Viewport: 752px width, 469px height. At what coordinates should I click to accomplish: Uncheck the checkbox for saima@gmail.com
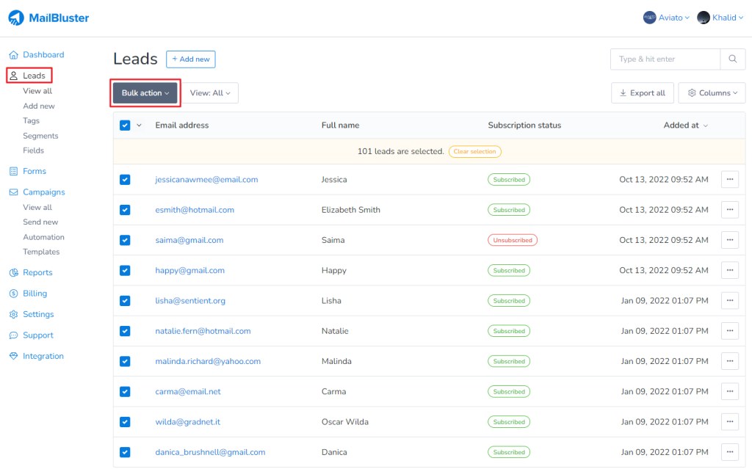pos(125,240)
